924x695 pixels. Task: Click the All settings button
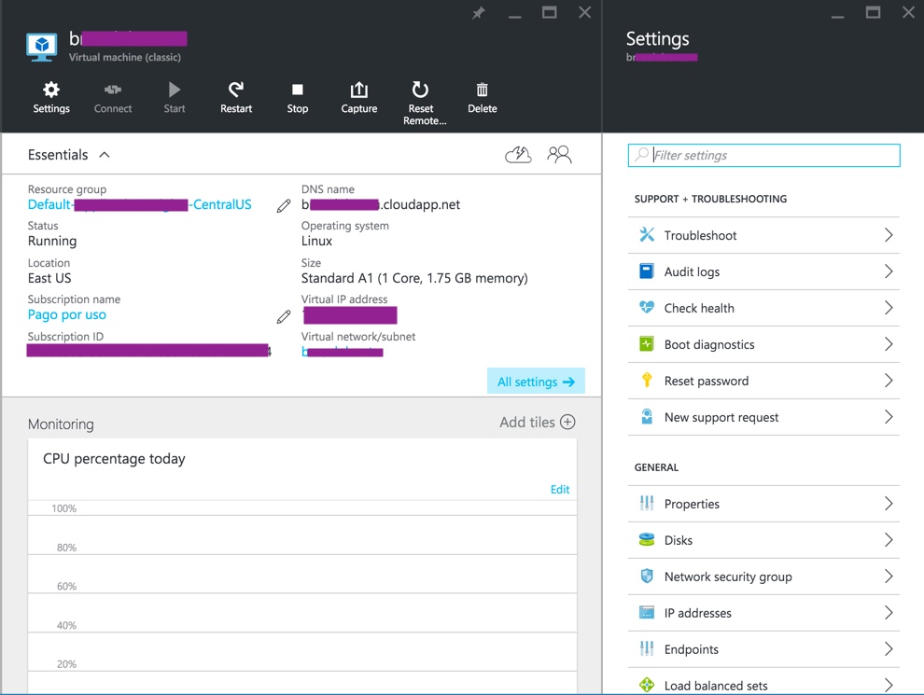(x=536, y=382)
